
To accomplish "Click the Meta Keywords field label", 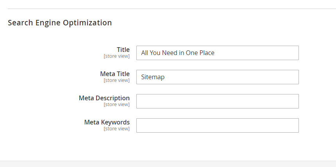I will tap(107, 122).
